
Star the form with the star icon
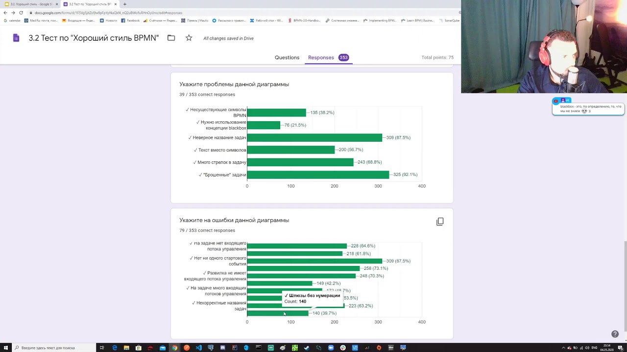(189, 38)
